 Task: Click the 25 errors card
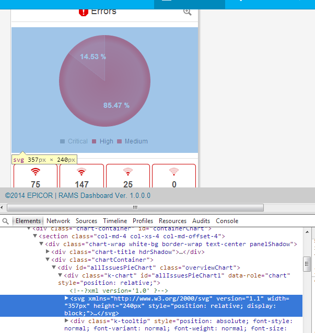coord(128,176)
